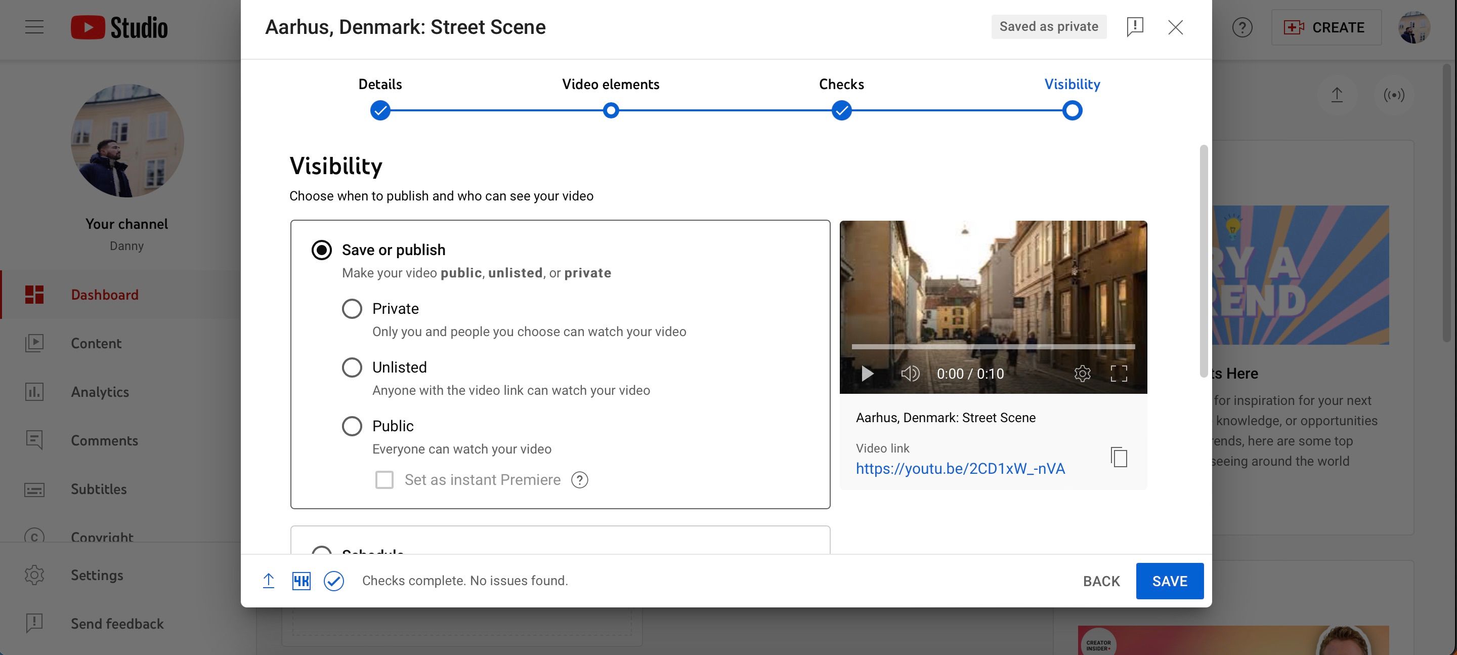This screenshot has height=655, width=1457.
Task: Click the 4K processing status icon
Action: (x=301, y=581)
